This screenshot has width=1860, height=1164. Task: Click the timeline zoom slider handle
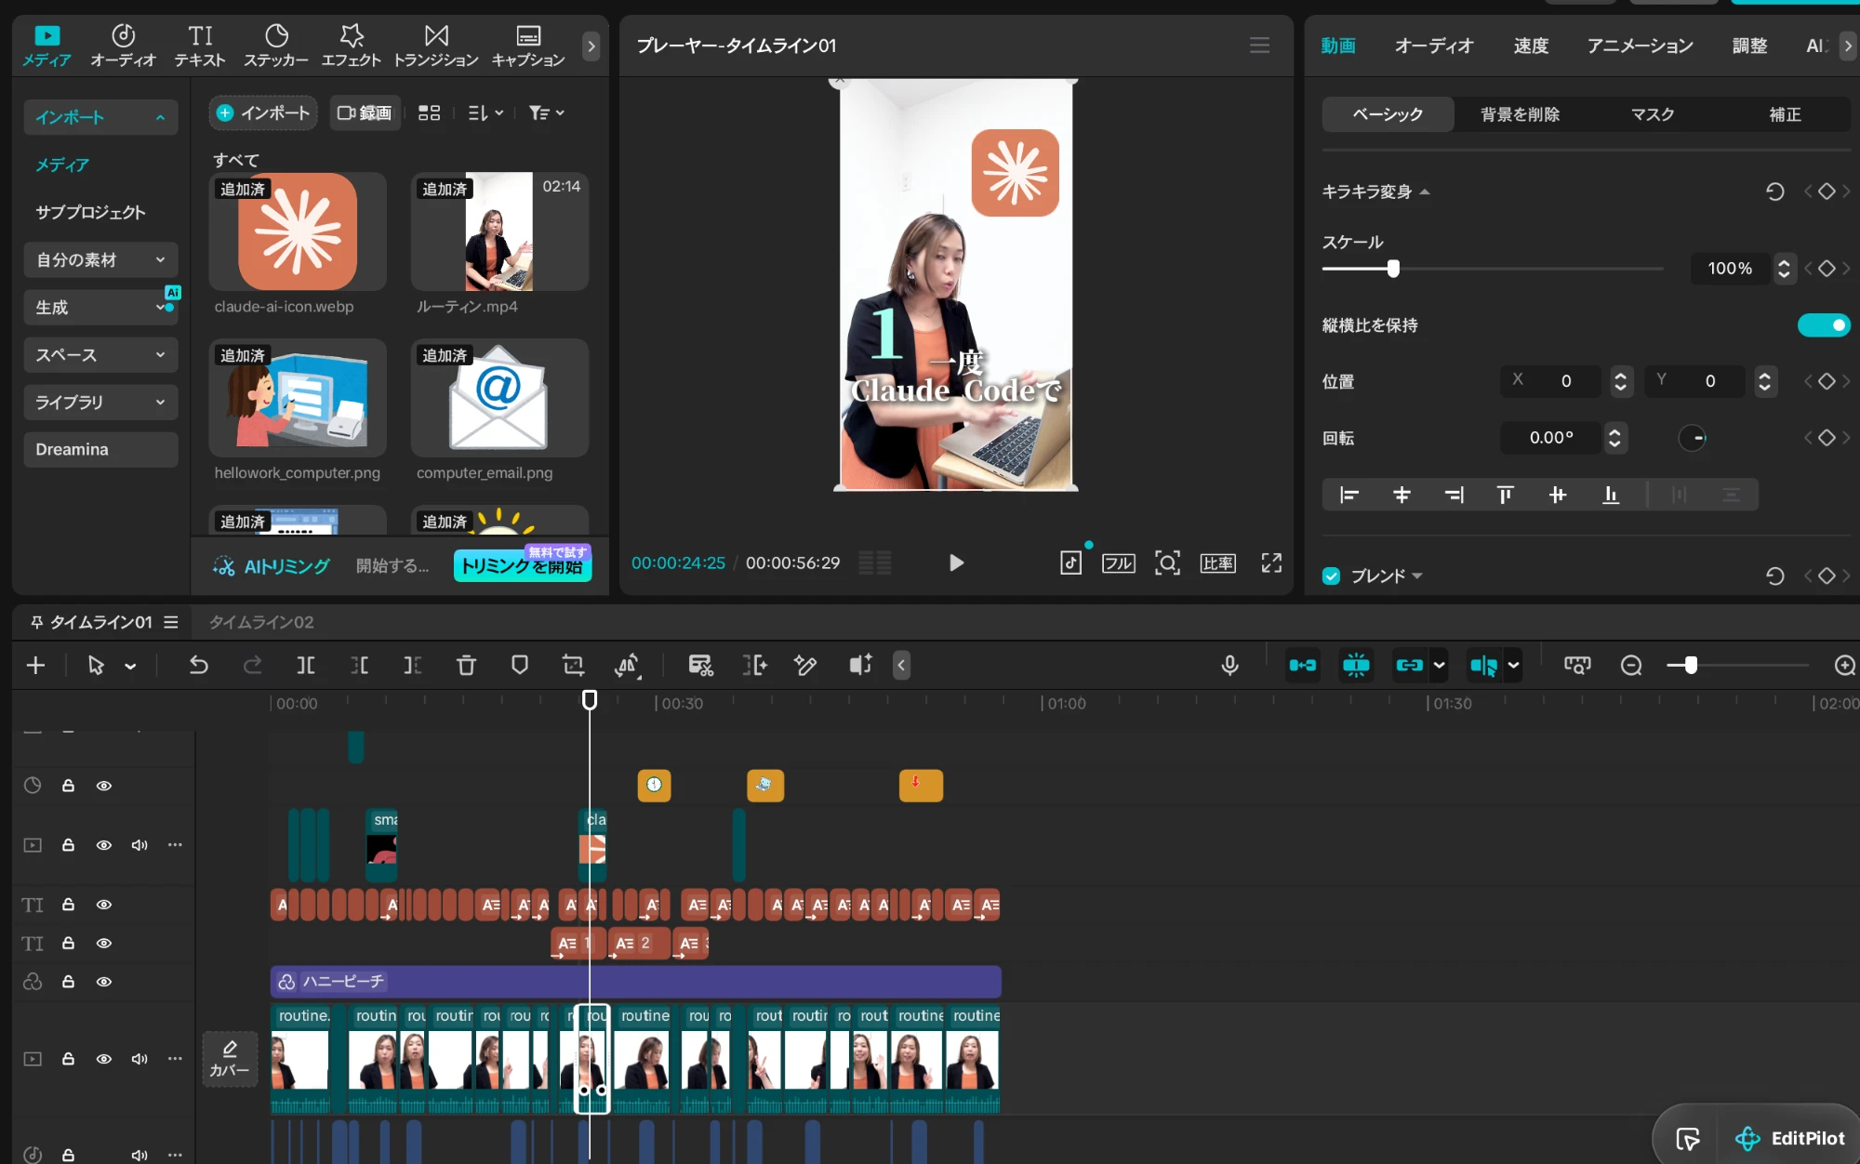pyautogui.click(x=1691, y=665)
